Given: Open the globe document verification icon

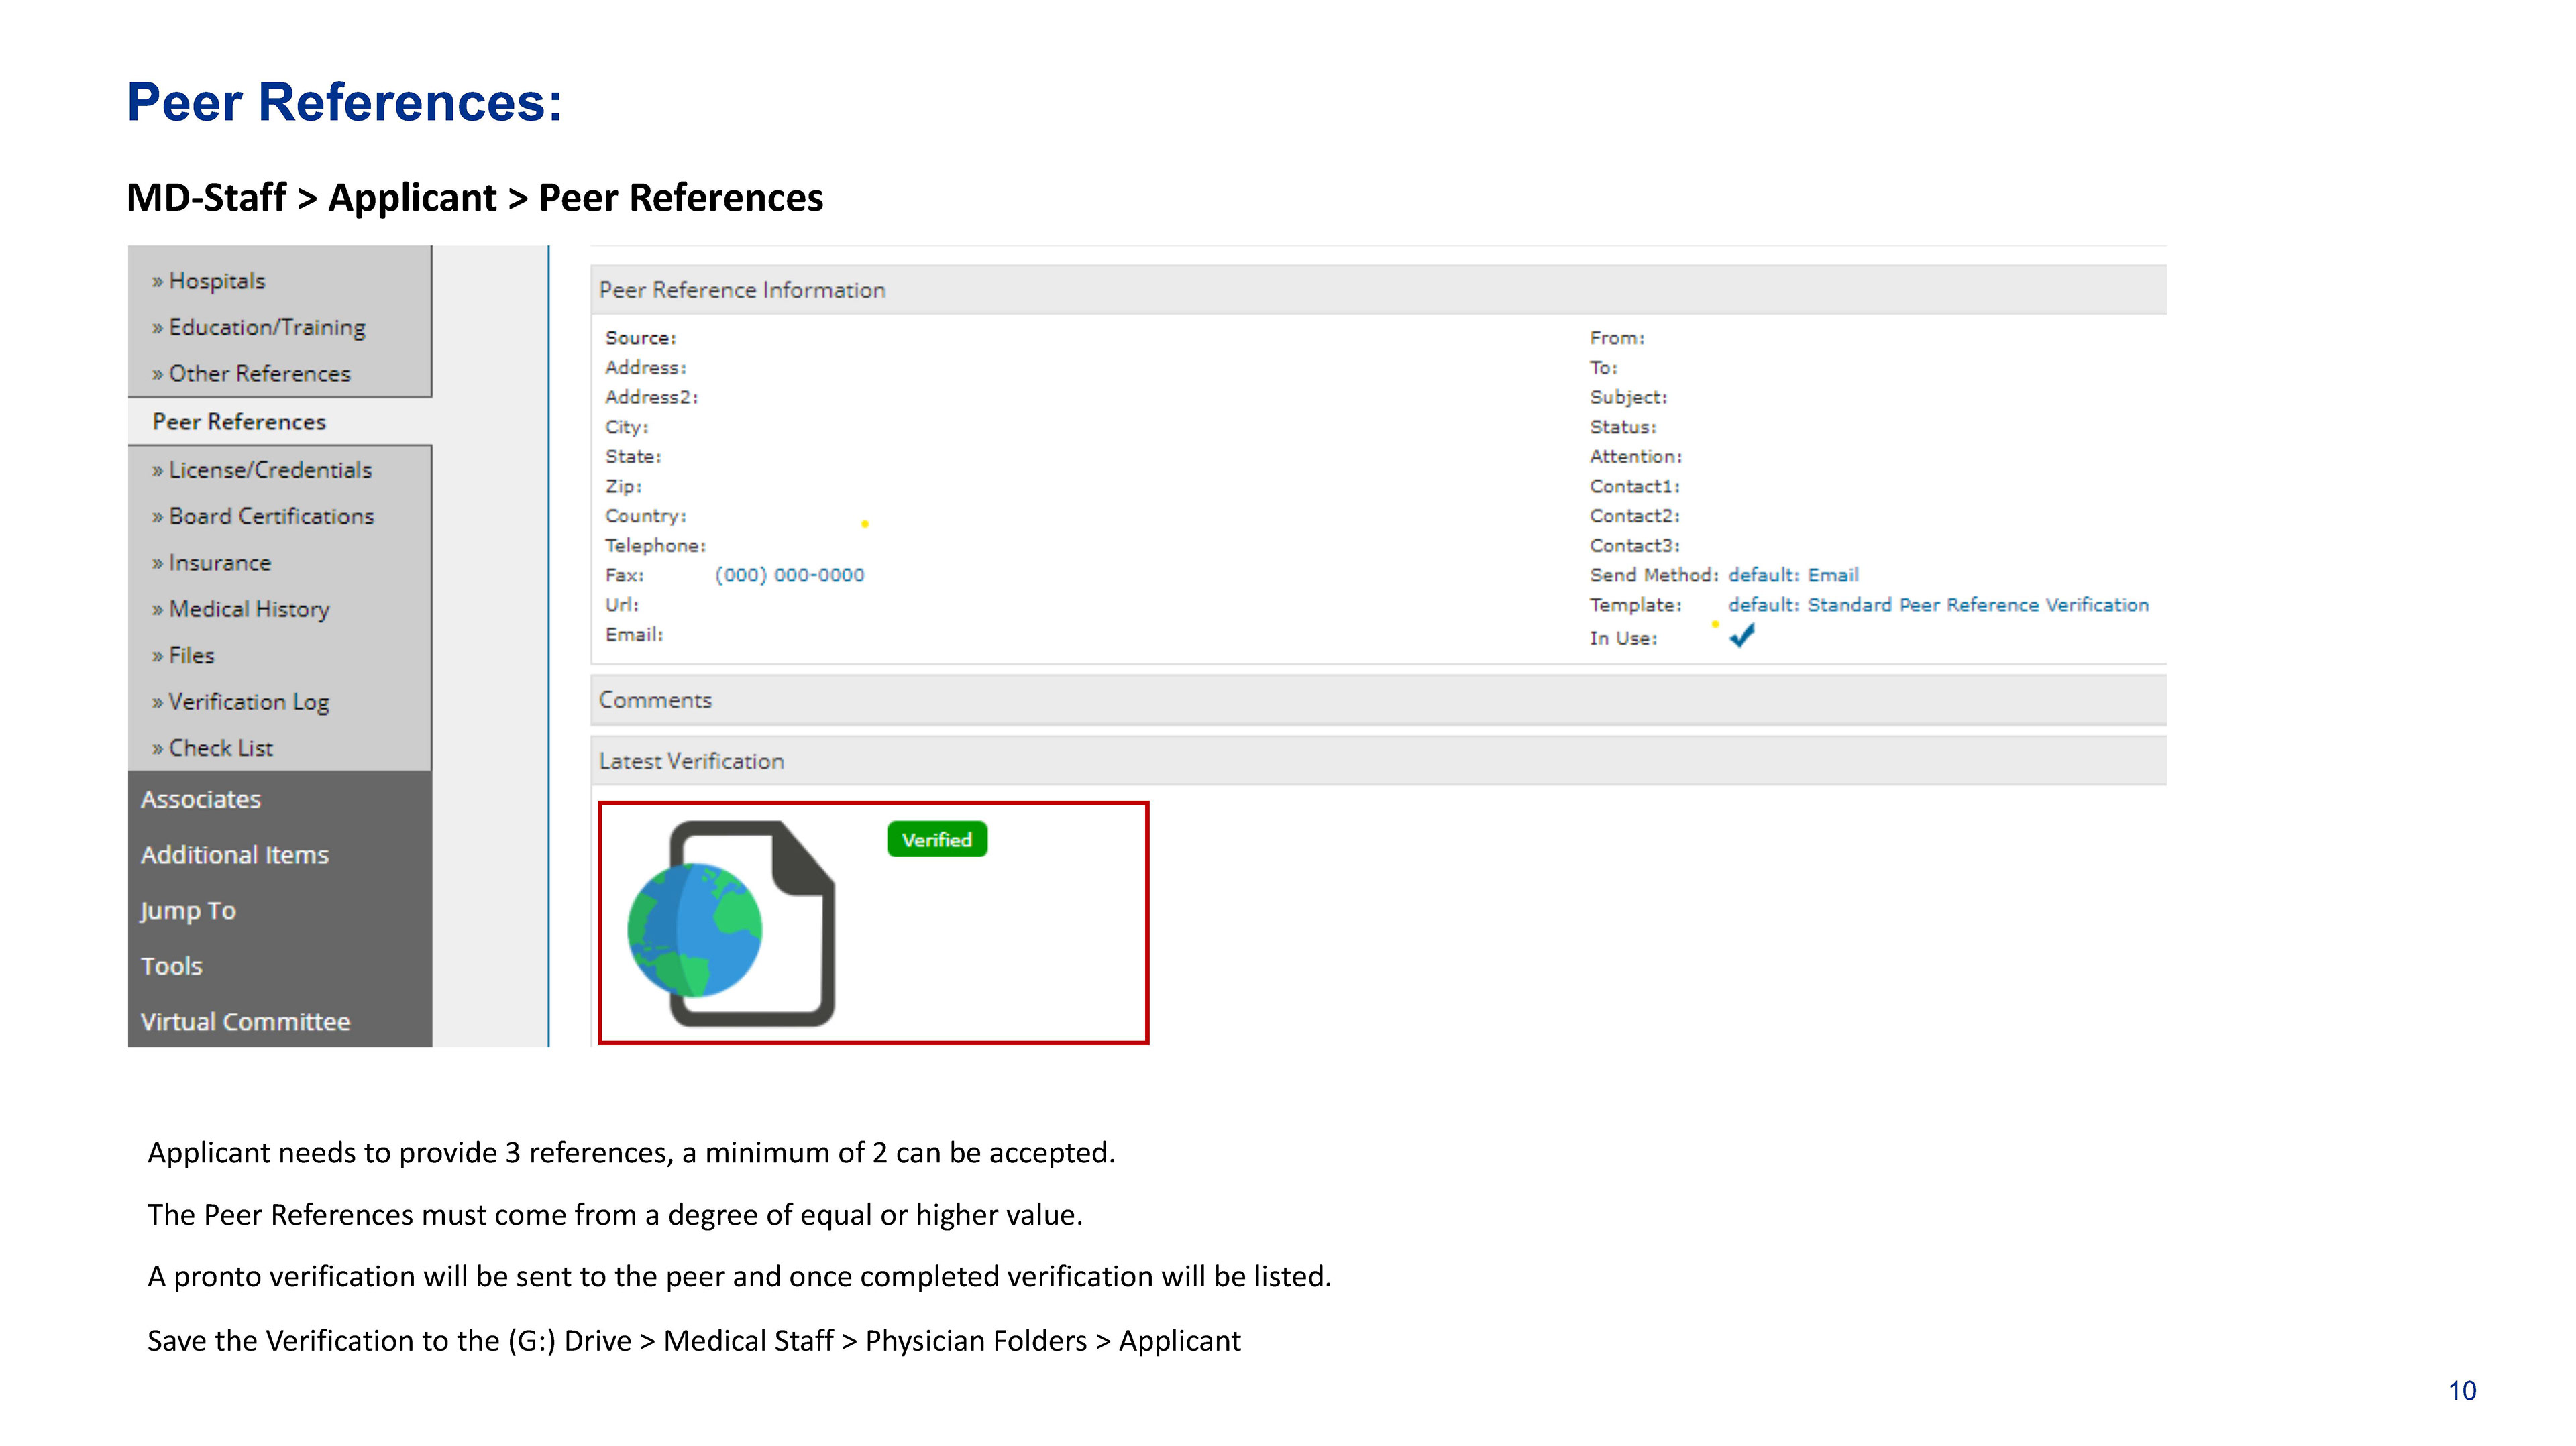Looking at the screenshot, I should point(732,923).
